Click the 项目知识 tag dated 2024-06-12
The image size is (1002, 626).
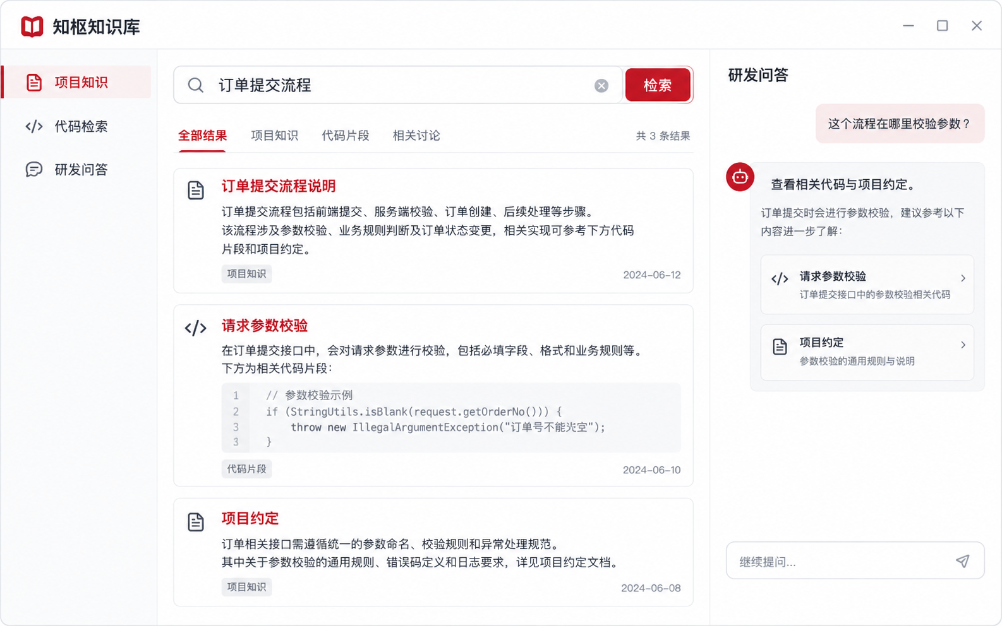coord(246,274)
